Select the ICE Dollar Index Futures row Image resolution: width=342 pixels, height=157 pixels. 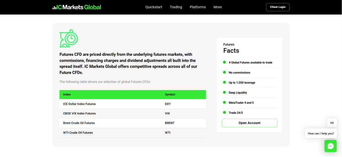(133, 104)
